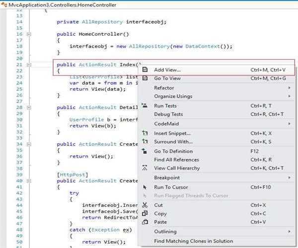
Task: Click the Paste clipboard icon
Action: 145,222
